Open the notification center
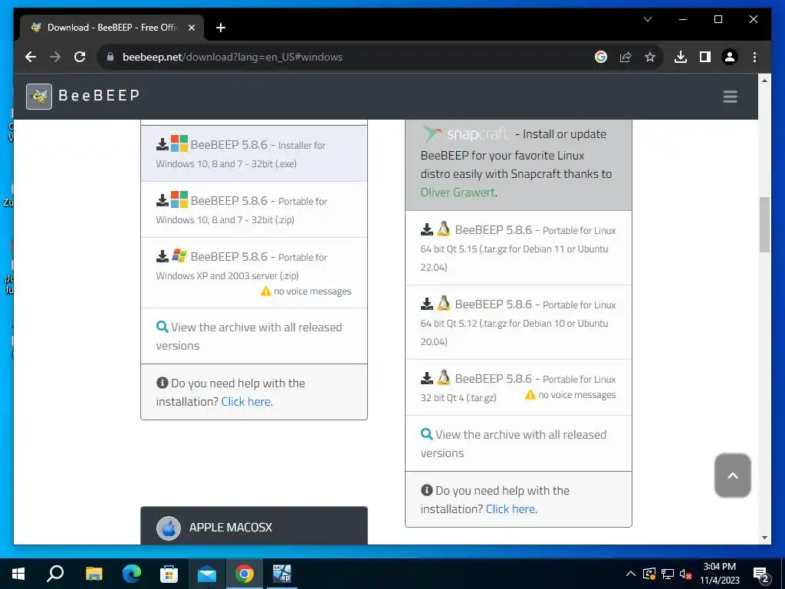785x589 pixels. (761, 574)
